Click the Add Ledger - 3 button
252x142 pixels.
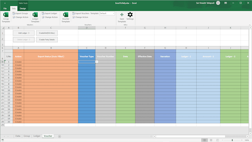coord(24,33)
